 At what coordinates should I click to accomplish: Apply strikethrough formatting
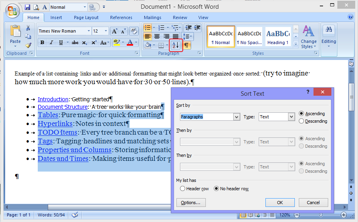click(75, 42)
